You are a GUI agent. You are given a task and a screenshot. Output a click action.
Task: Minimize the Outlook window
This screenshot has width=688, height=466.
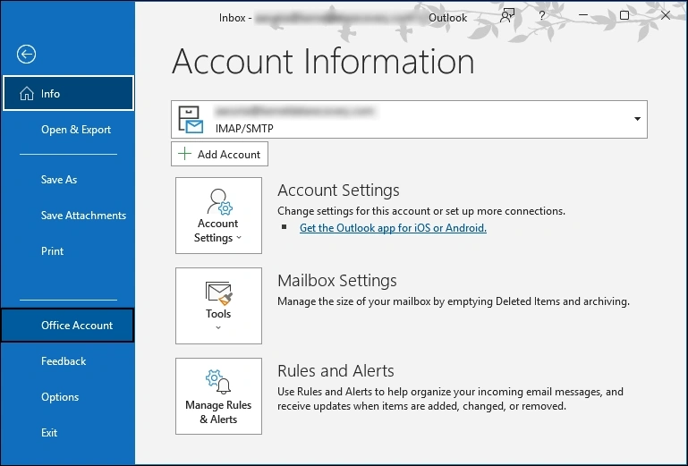point(583,15)
